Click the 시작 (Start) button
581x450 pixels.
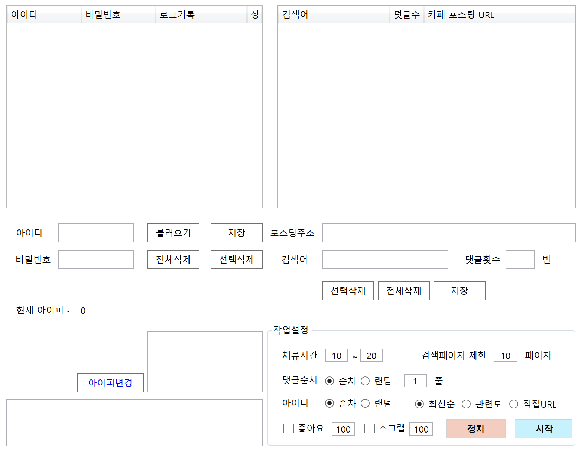(x=543, y=429)
